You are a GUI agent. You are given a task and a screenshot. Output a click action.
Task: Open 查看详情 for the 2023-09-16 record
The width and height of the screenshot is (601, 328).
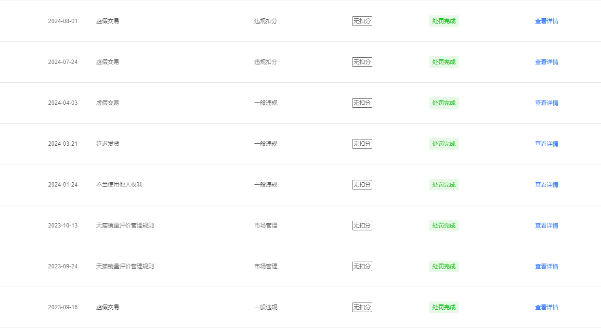click(547, 307)
